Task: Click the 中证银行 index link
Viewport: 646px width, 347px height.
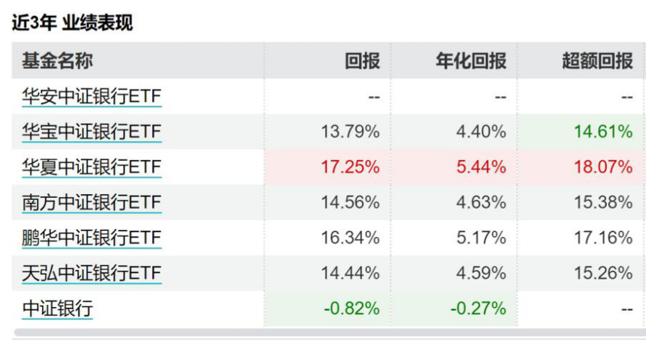Action: (58, 308)
